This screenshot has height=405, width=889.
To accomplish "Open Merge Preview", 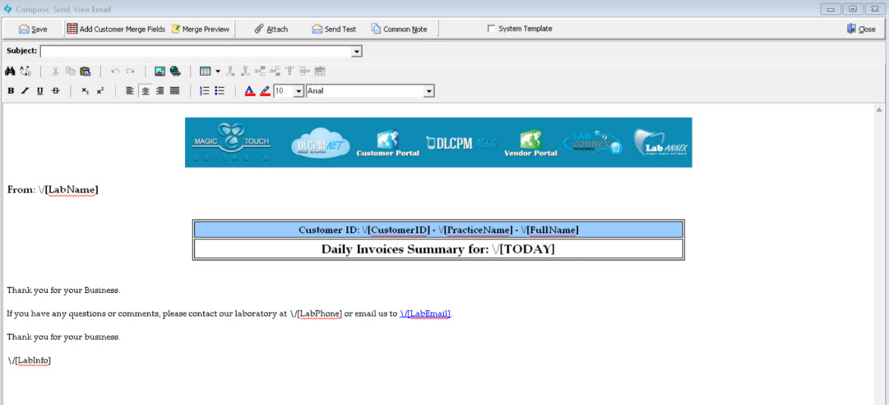I will point(200,29).
